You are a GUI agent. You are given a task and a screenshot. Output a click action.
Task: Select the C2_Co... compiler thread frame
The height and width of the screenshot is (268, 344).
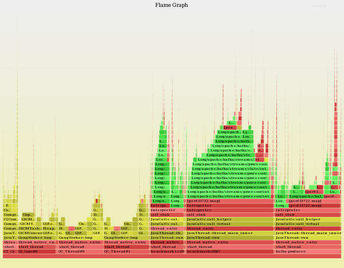pyautogui.click(x=10, y=251)
